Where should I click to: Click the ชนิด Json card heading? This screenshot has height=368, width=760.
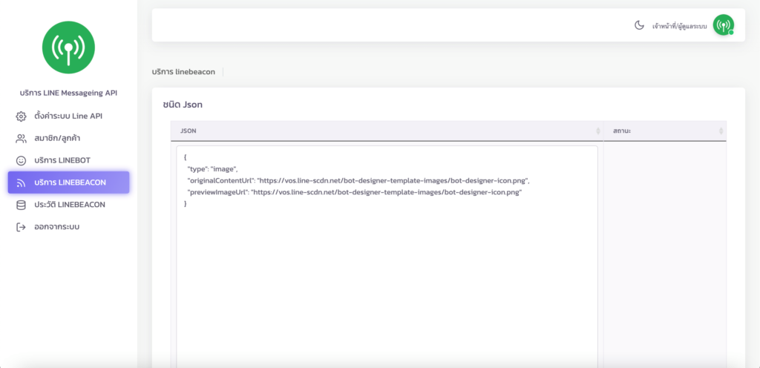183,105
